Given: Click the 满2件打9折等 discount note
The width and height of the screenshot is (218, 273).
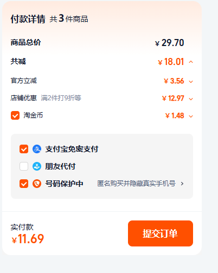Looking at the screenshot, I should tap(61, 98).
